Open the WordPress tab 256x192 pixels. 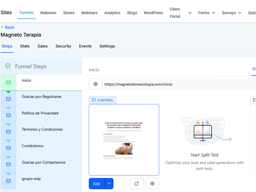[153, 13]
